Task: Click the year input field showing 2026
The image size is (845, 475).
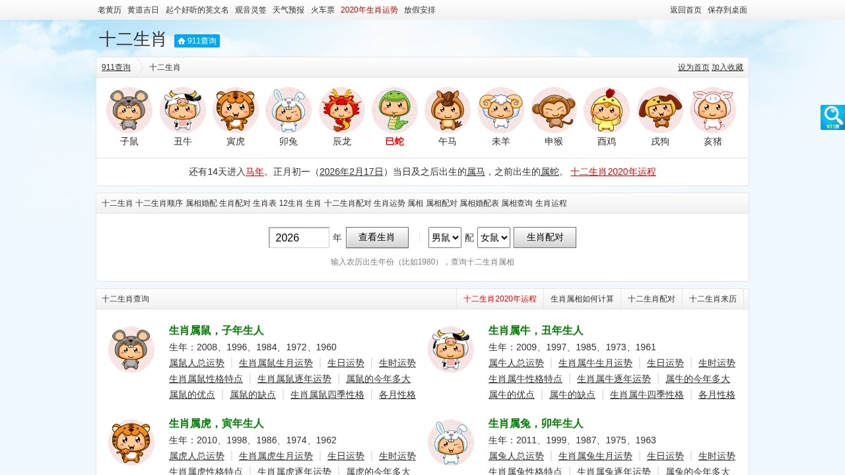Action: 298,237
